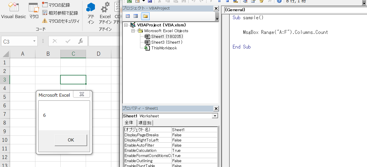Click View Code icon in Project panel
Image resolution: width=367 pixels, height=167 pixels.
tap(128, 16)
